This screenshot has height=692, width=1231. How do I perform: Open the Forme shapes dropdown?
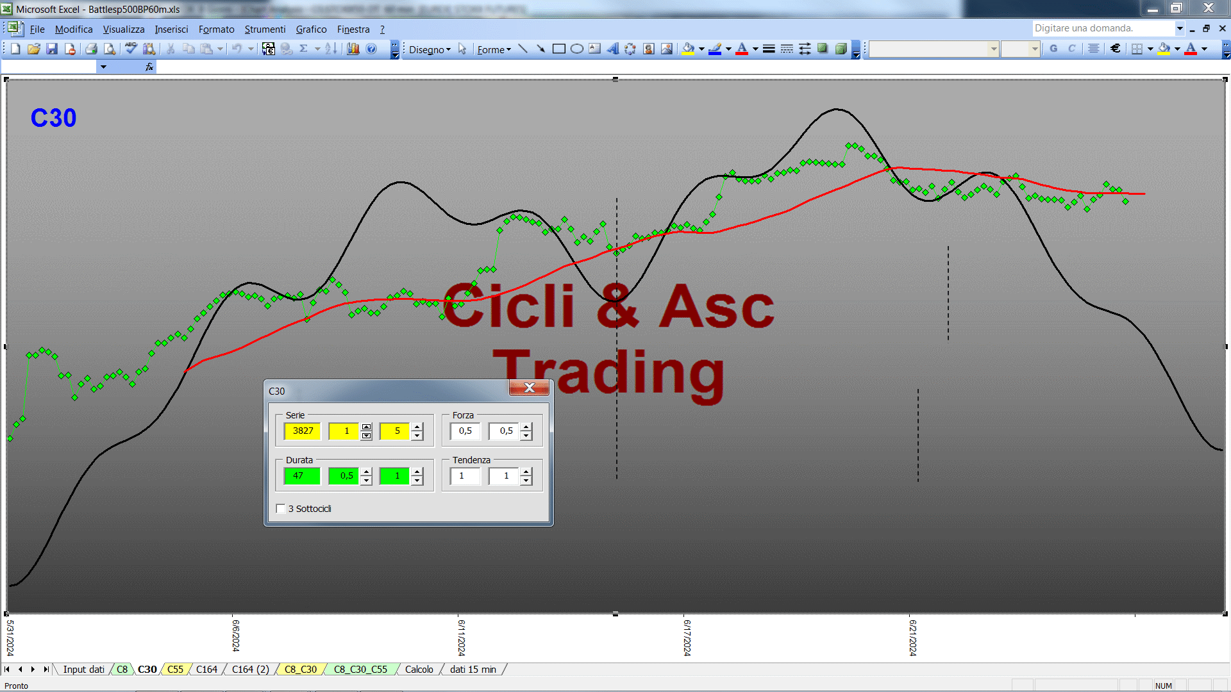click(494, 50)
